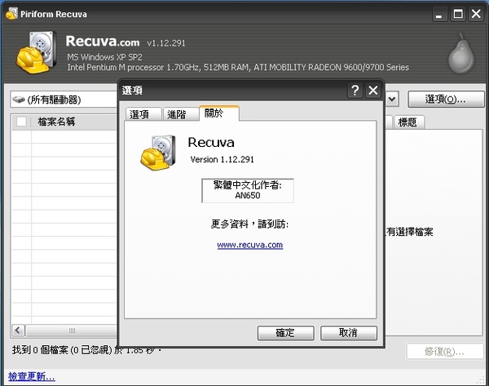
Task: Open 選項(O)... button in main window
Action: [446, 100]
